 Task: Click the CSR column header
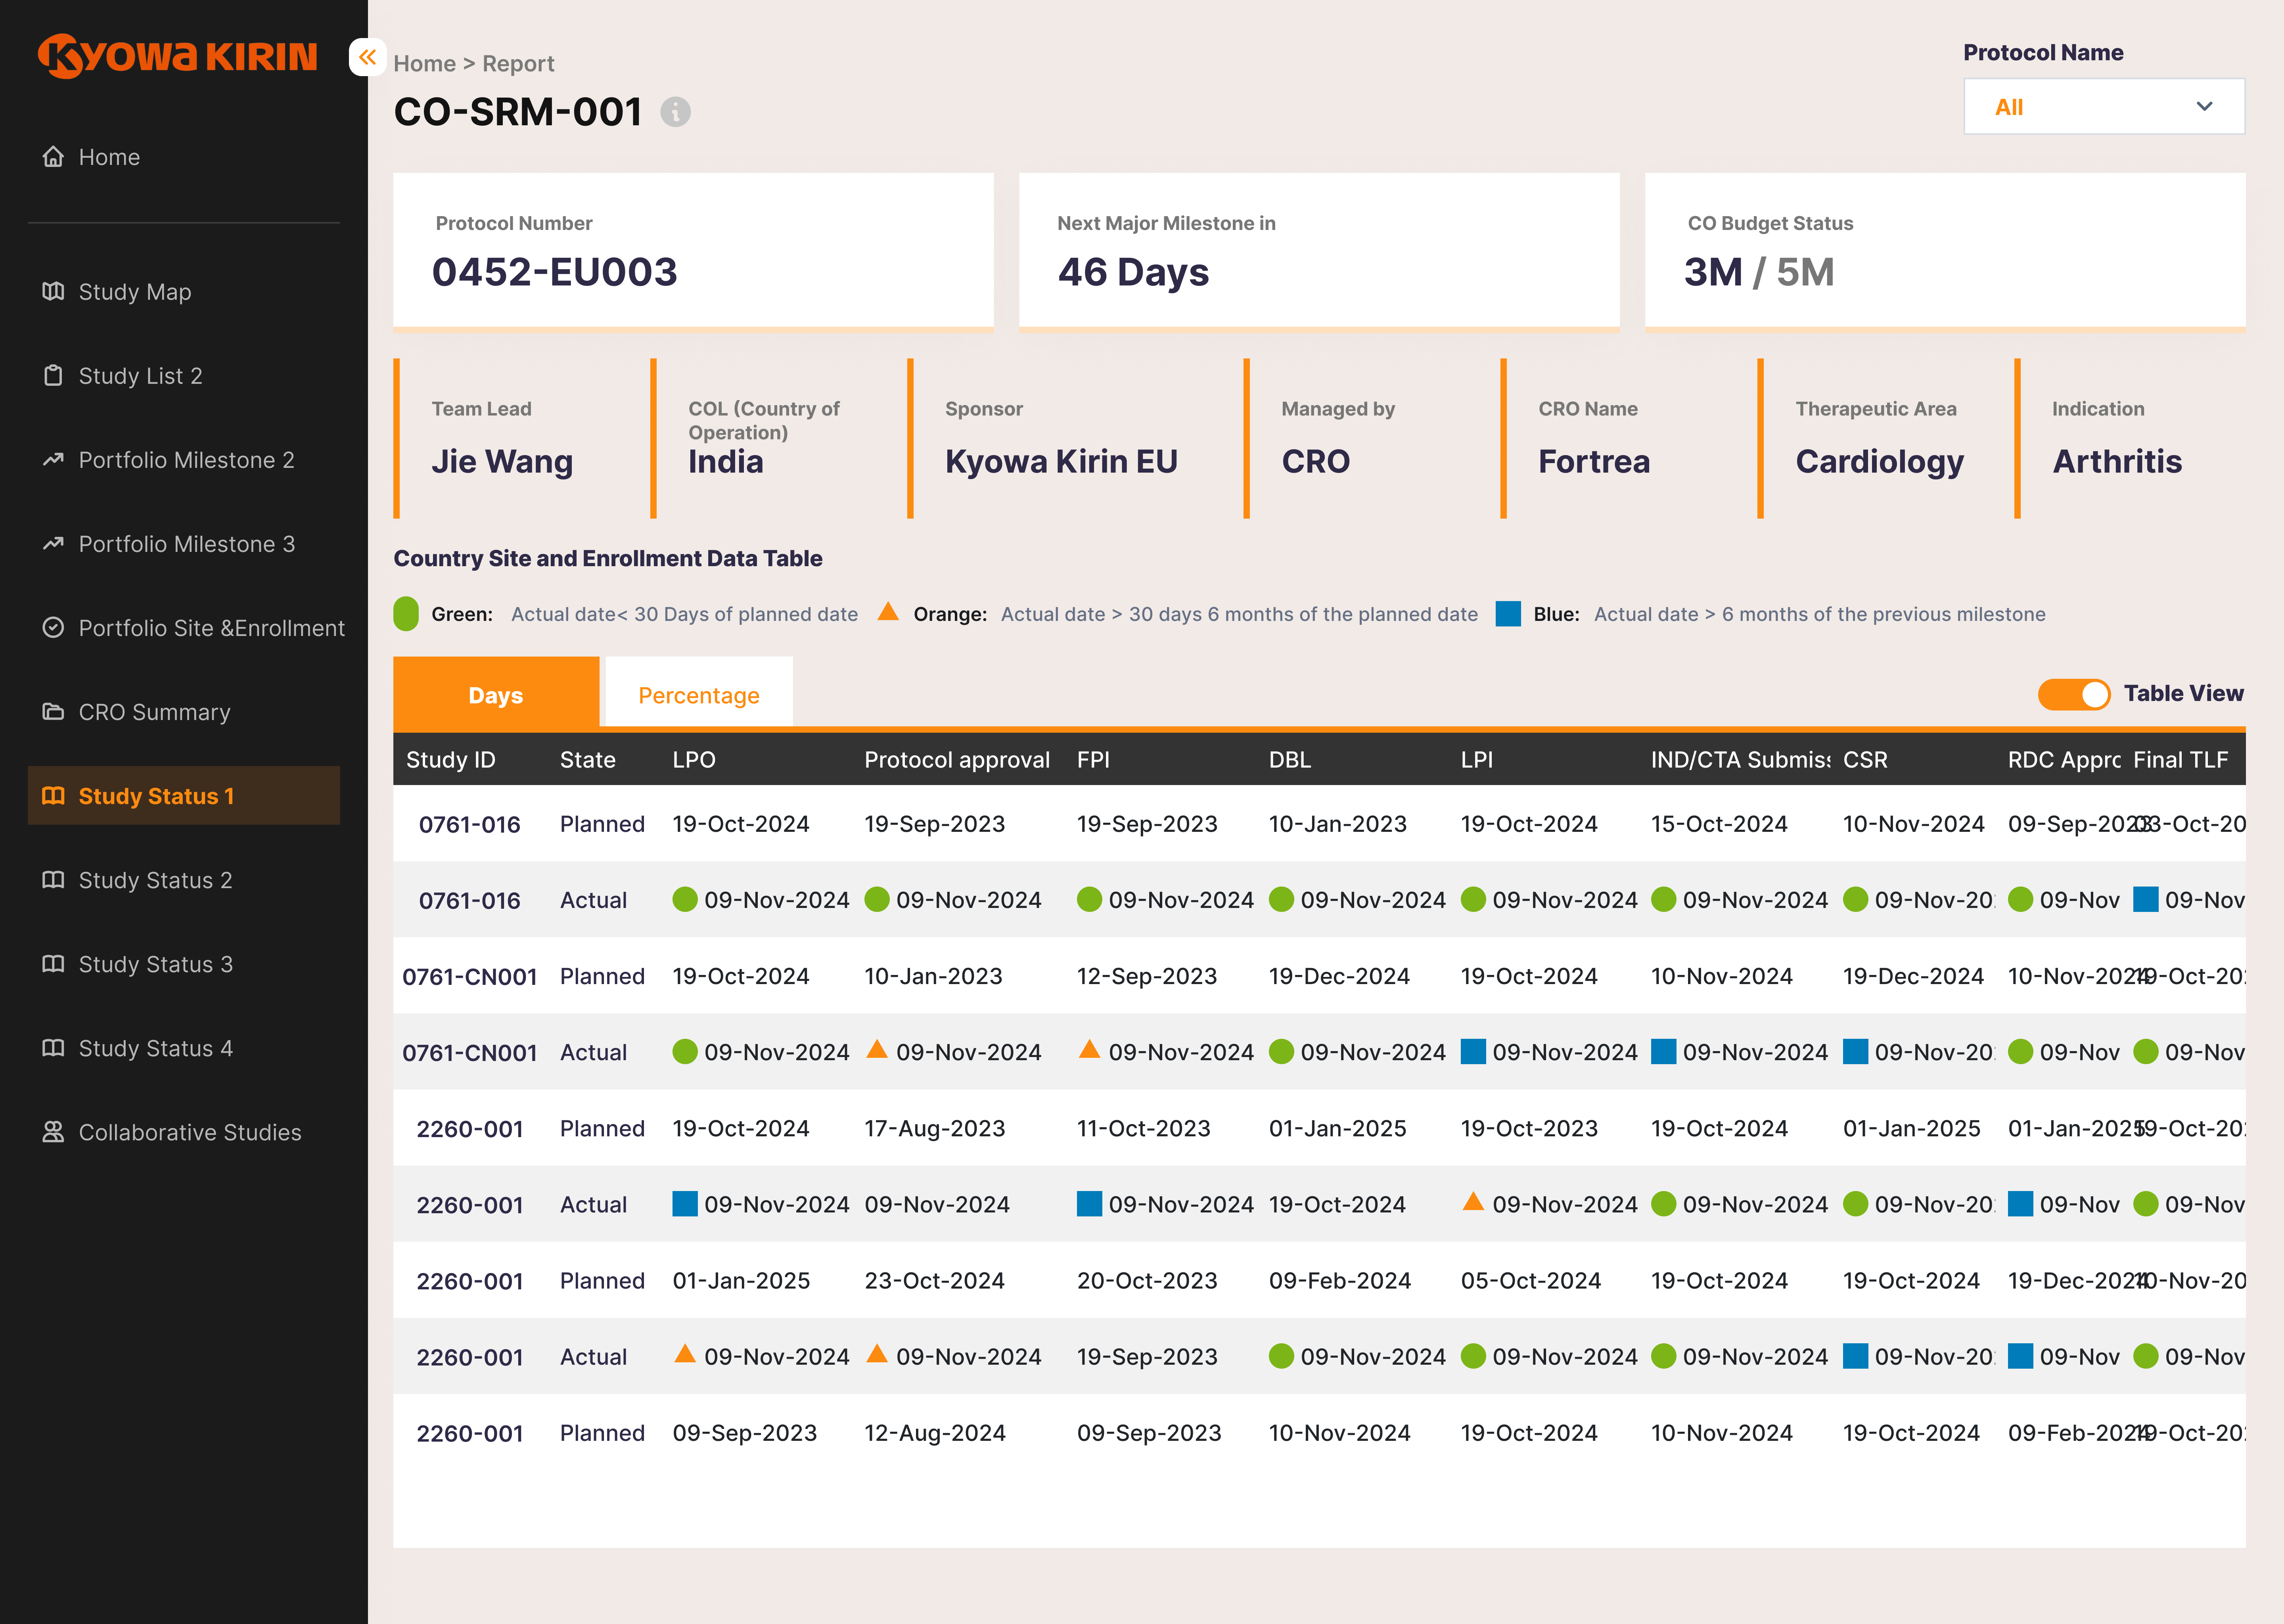click(1865, 760)
